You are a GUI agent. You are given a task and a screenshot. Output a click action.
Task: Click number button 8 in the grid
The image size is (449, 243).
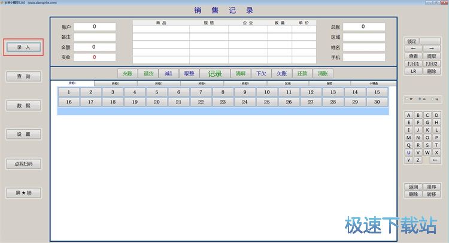click(223, 92)
